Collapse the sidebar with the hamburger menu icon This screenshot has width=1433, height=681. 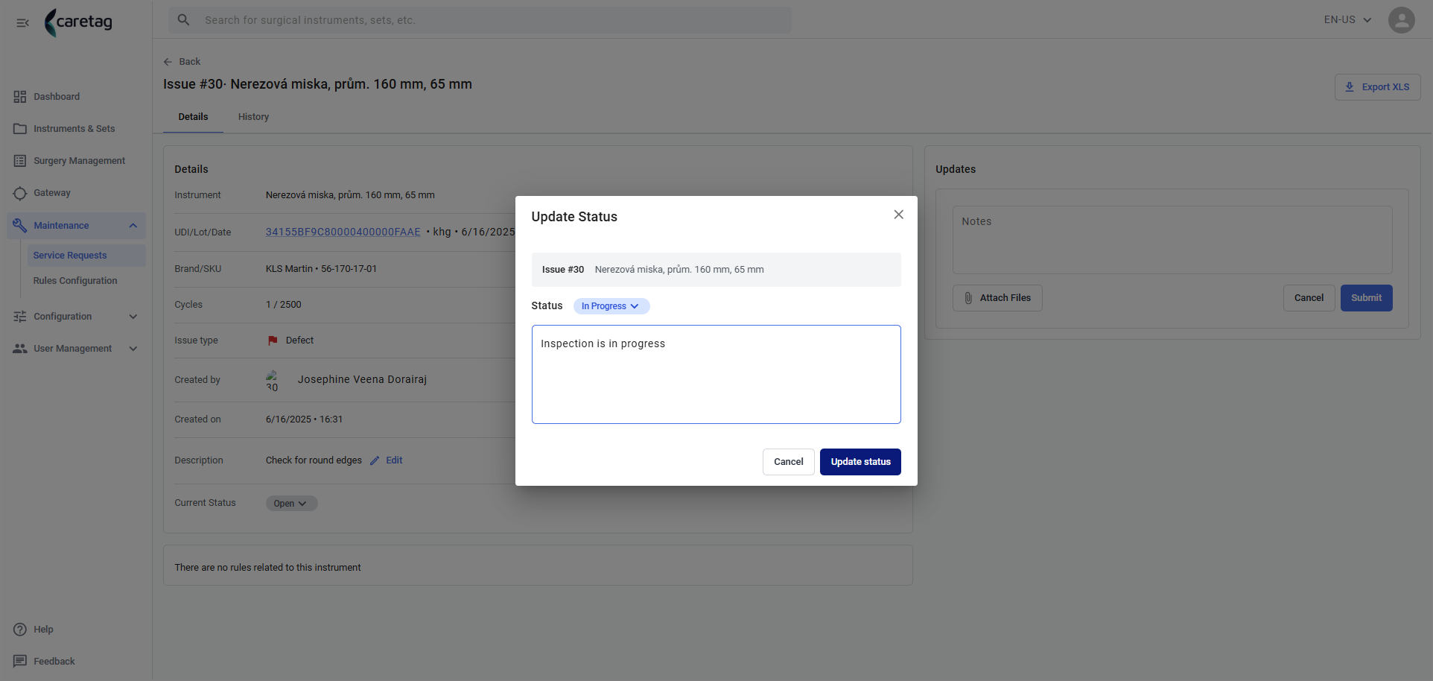click(x=22, y=23)
